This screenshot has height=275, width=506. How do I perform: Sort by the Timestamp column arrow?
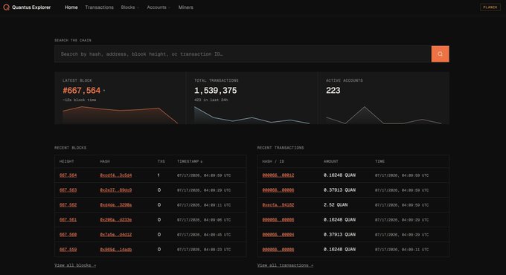point(202,161)
